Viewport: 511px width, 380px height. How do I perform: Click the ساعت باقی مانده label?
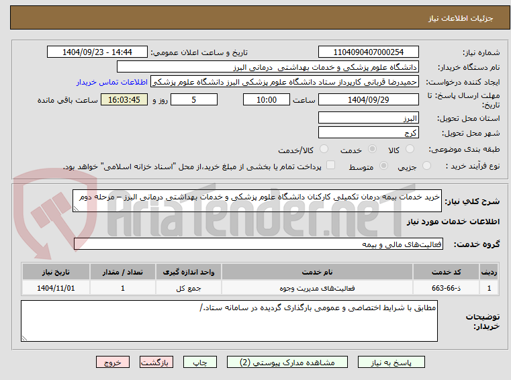(x=68, y=100)
